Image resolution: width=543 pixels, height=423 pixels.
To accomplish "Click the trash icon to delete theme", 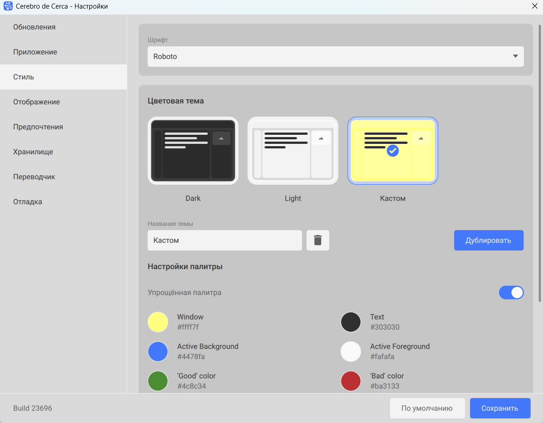I will click(x=318, y=240).
